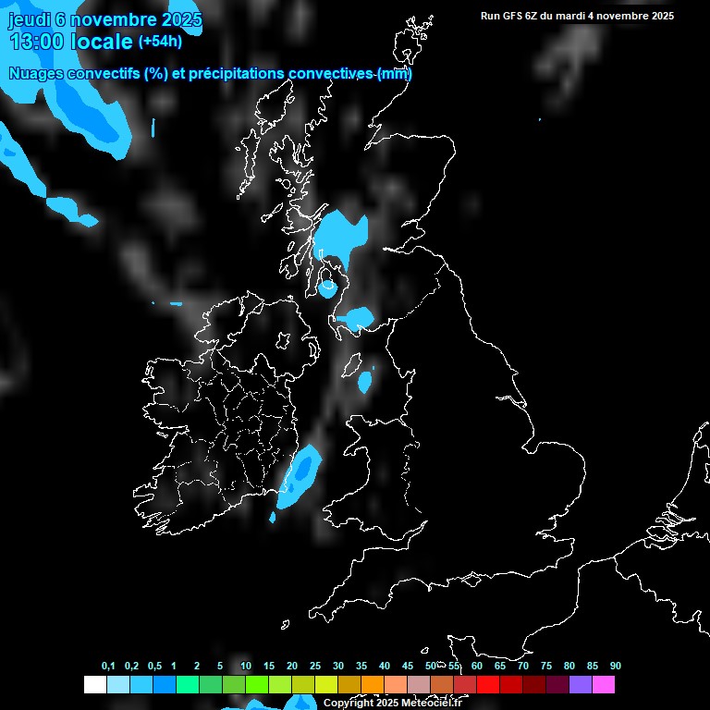The width and height of the screenshot is (710, 710).
Task: Click the '13:00 locale' time label
Action: click(71, 42)
